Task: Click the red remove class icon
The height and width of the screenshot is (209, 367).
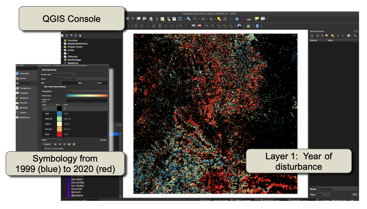Action: click(60, 144)
